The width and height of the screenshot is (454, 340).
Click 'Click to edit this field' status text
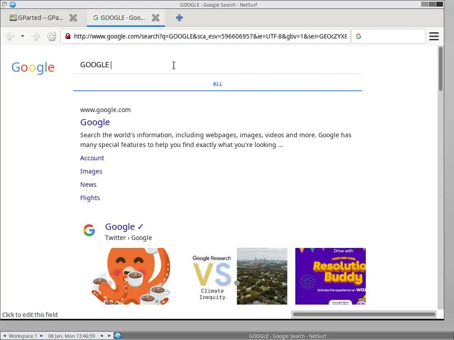tap(30, 315)
